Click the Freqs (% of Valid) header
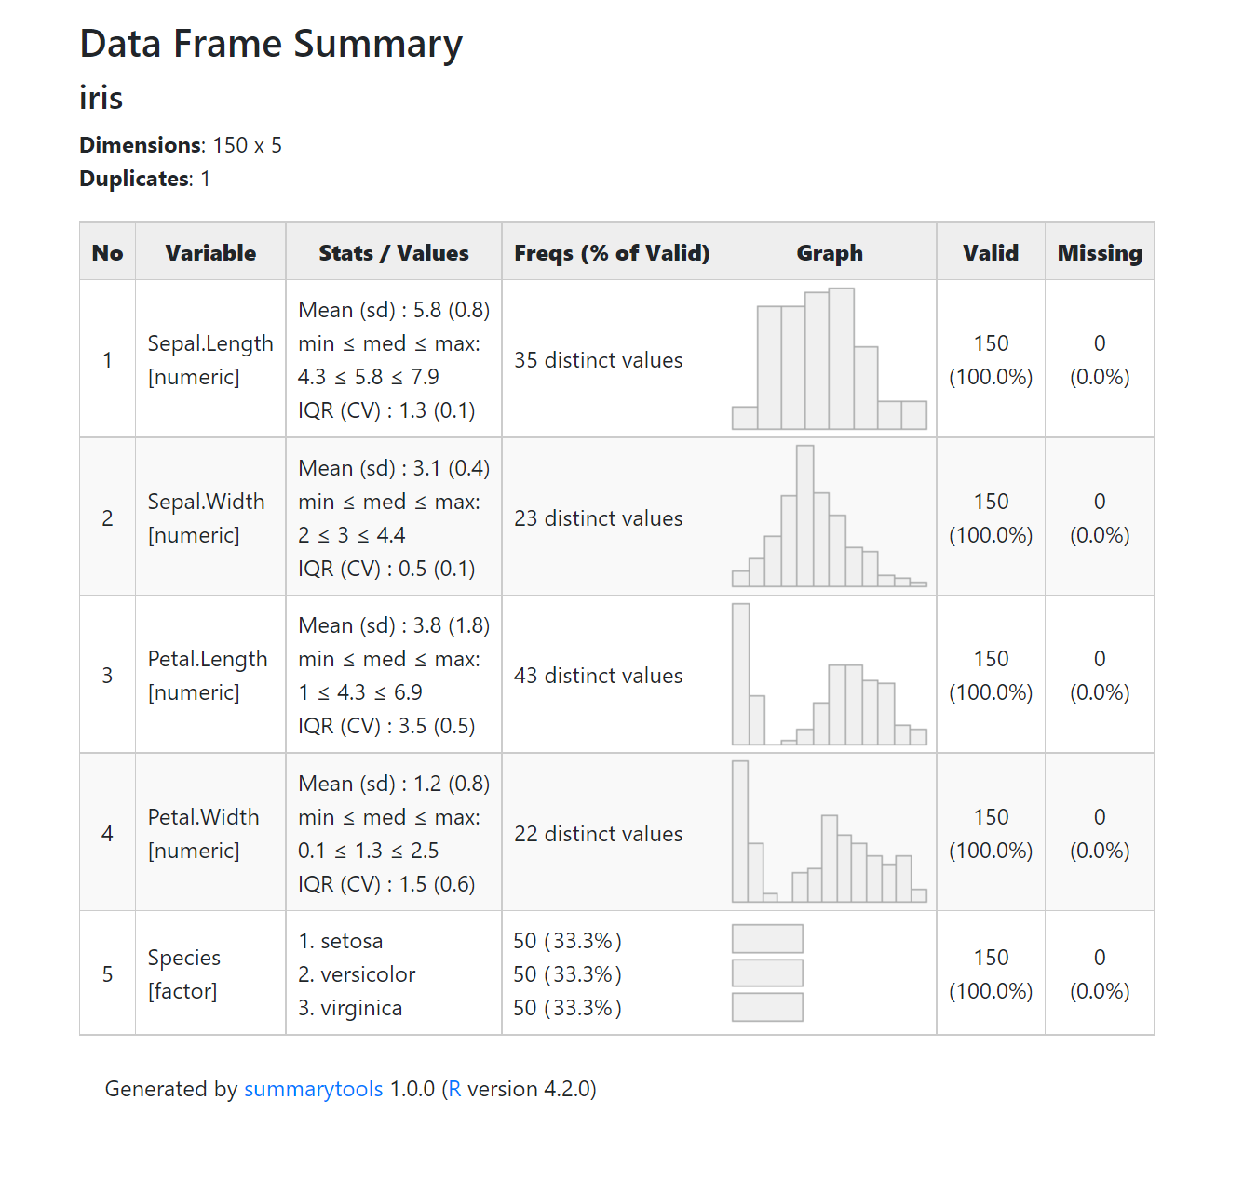Screen dimensions: 1243x1181 click(x=612, y=253)
